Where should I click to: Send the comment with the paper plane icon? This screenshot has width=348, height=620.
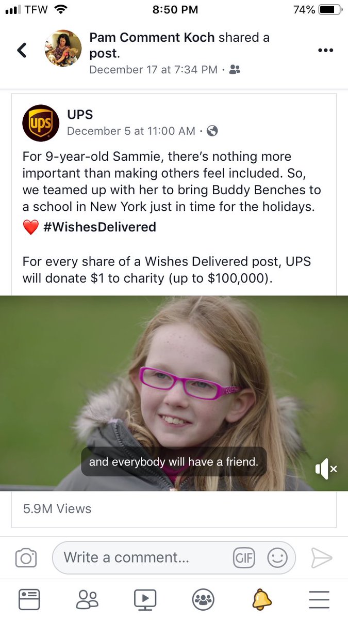click(321, 558)
